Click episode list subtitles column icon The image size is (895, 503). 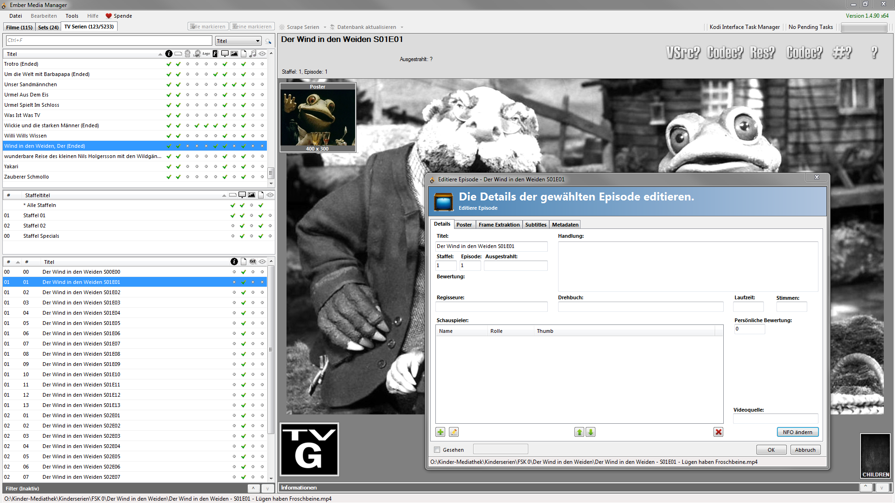(x=253, y=262)
